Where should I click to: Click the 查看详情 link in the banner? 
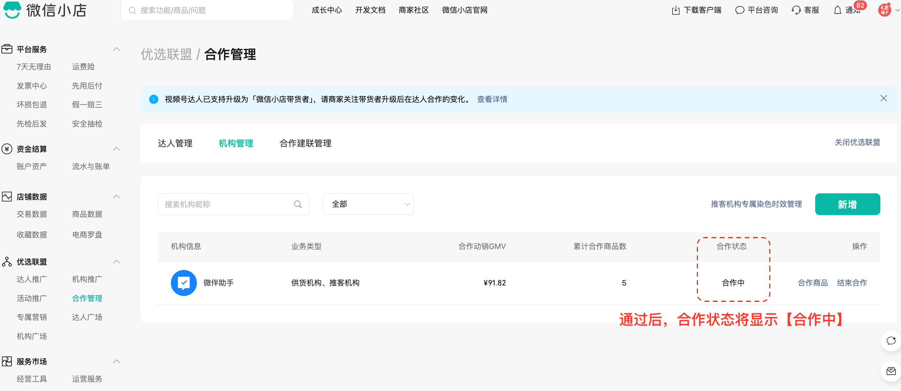pyautogui.click(x=492, y=99)
